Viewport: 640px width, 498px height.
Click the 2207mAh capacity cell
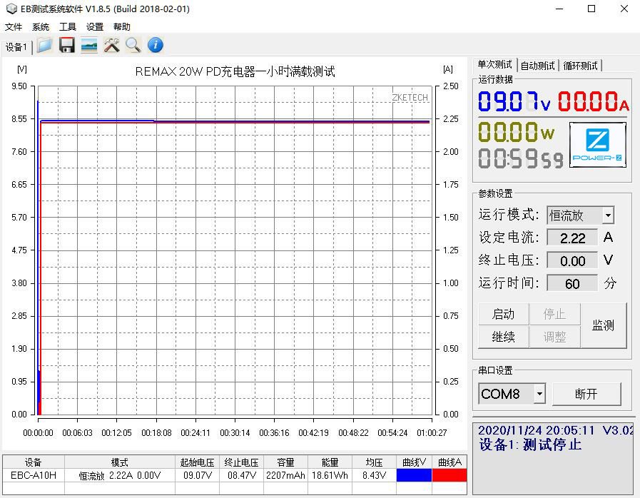point(285,475)
